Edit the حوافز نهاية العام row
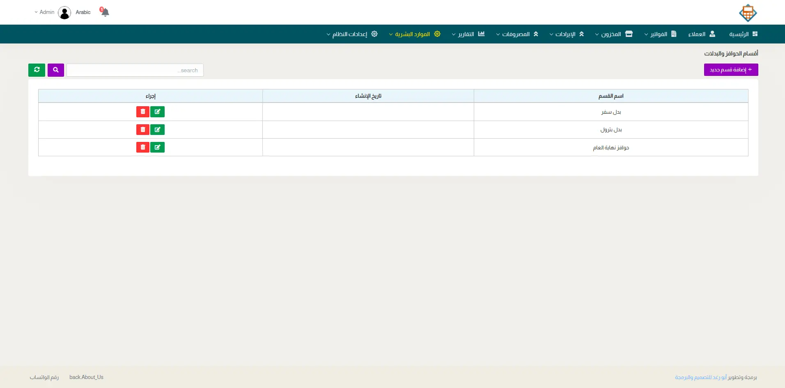Viewport: 785px width, 388px height. click(x=157, y=147)
